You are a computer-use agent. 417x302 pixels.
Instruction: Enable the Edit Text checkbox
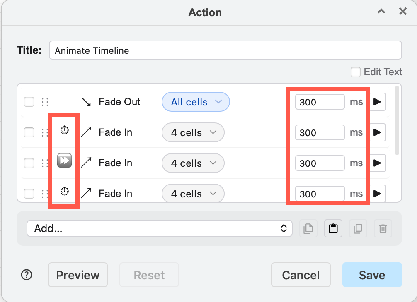tap(356, 72)
